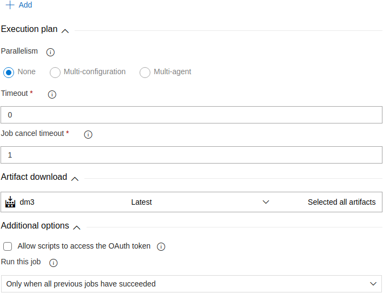Click the Run this job info icon

point(54,263)
